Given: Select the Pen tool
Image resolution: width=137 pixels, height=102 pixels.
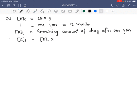Looking at the screenshot, I should click(21, 11).
